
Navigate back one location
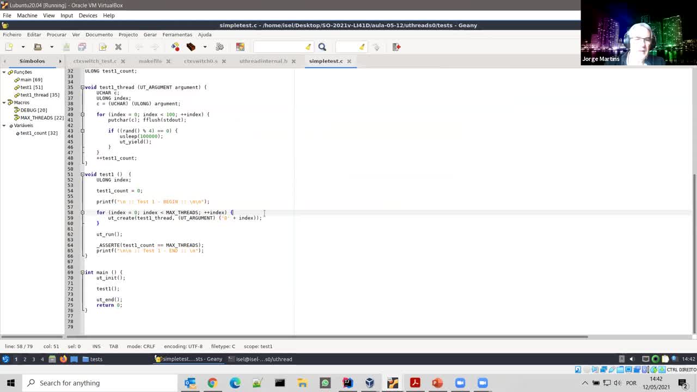point(139,47)
